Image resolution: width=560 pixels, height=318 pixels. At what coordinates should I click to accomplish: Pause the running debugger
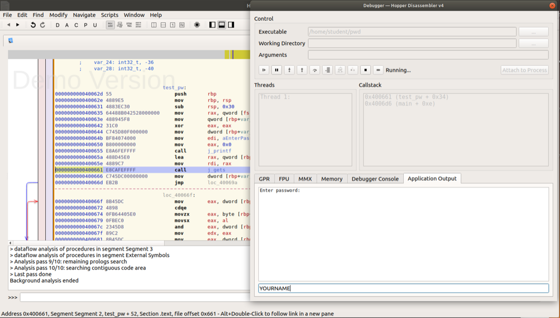click(x=276, y=70)
